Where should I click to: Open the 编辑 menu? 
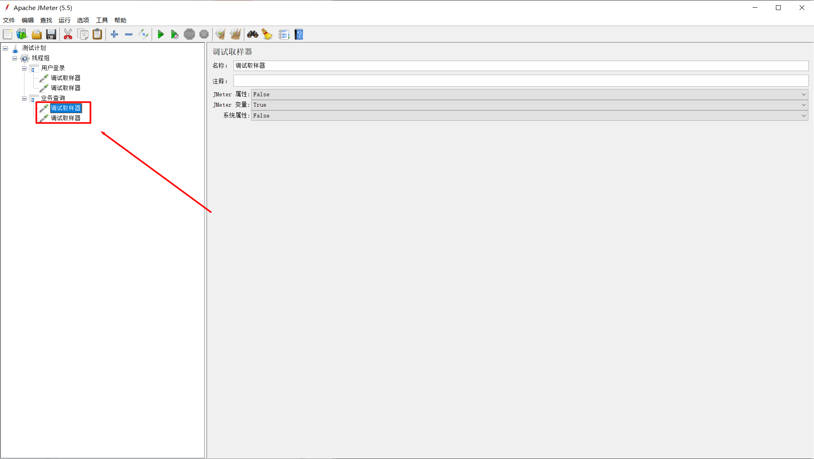[28, 20]
